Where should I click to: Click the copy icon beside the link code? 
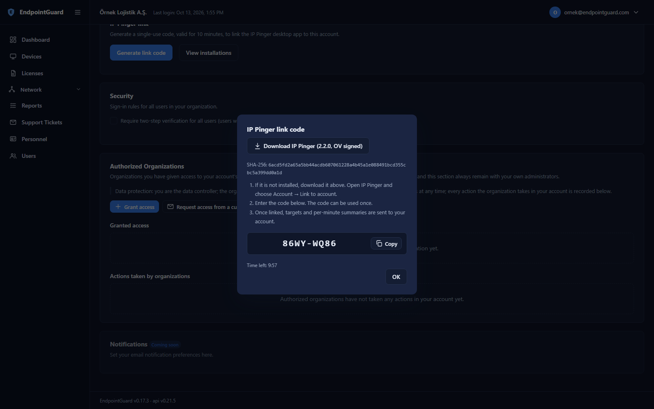pyautogui.click(x=379, y=244)
